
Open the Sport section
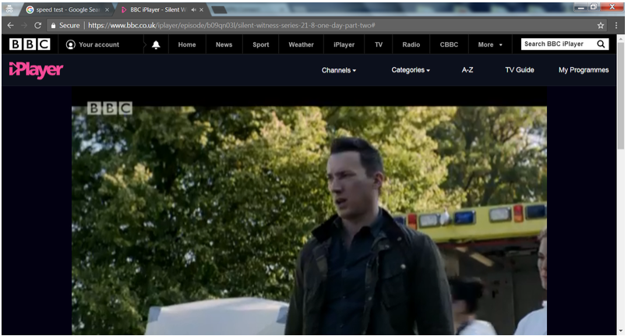(x=261, y=44)
